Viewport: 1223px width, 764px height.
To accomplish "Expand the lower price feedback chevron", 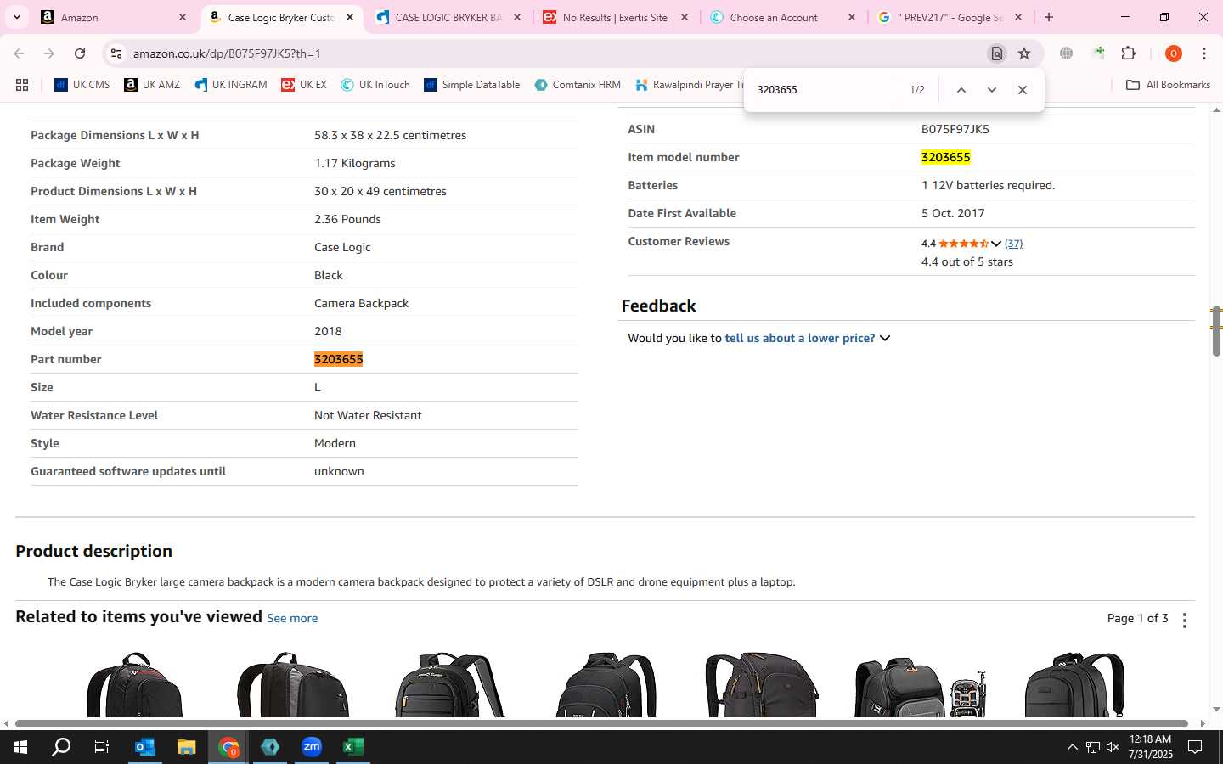I will click(885, 338).
